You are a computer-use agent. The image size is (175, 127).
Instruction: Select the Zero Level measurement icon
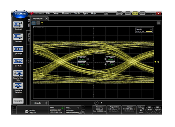click(x=18, y=36)
